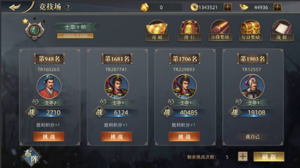The image size is (300, 168).
Task: Open the 商城 shop icon
Action: [x=157, y=31]
